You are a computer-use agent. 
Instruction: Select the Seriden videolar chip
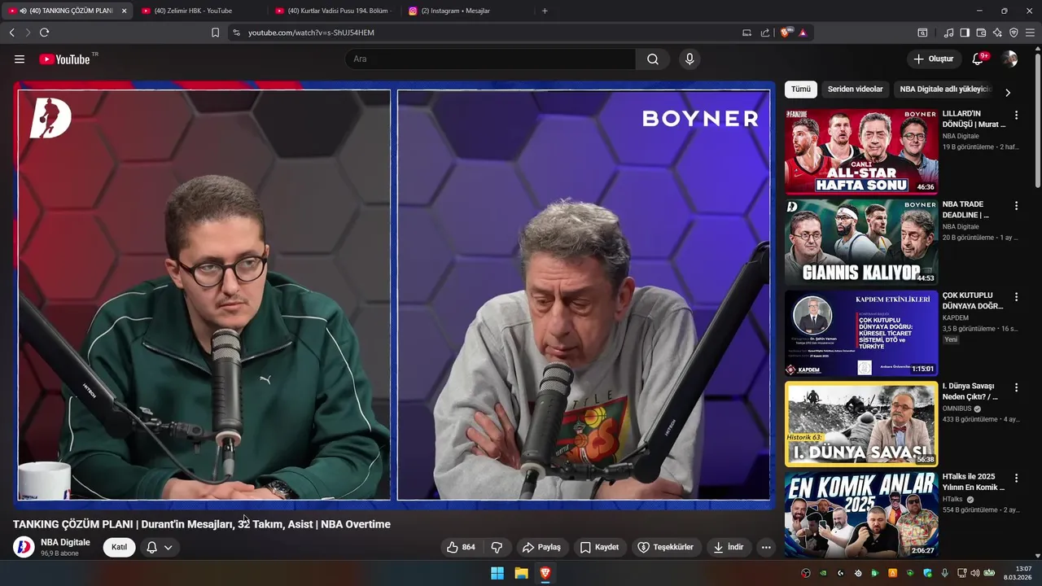(x=855, y=90)
